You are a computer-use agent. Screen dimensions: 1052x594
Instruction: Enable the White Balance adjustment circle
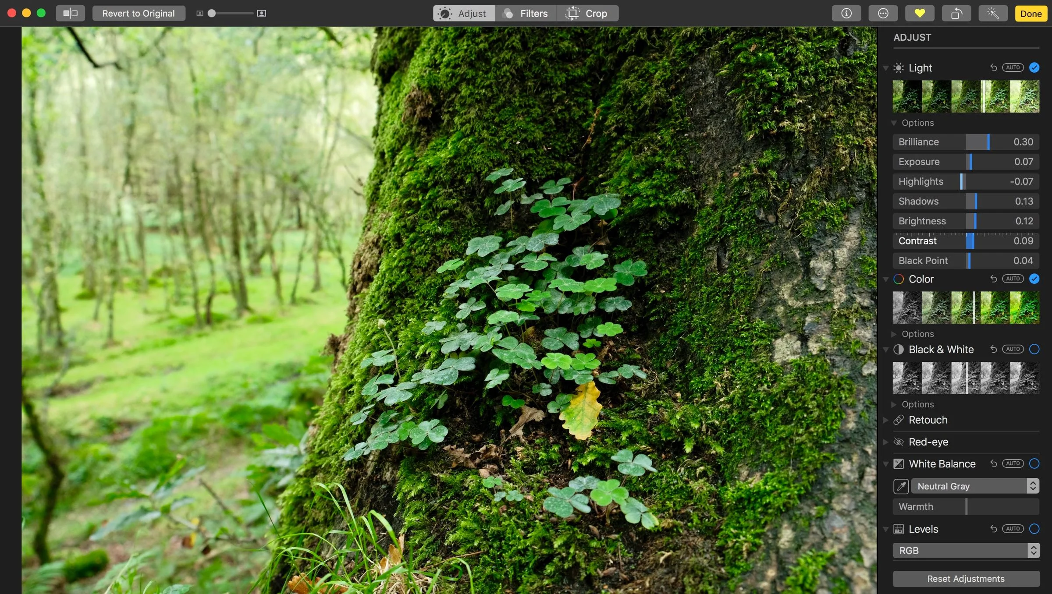point(1034,463)
